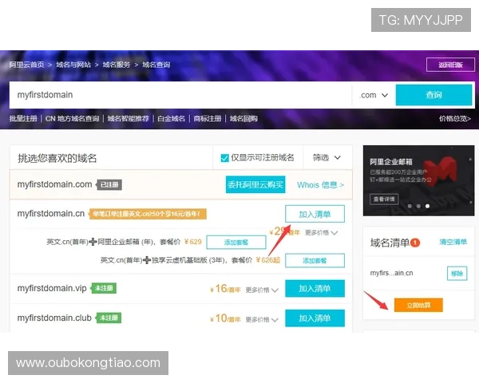This screenshot has width=479, height=383.
Task: Expand 更多价格 for myfirstdomain.vip
Action: click(262, 290)
